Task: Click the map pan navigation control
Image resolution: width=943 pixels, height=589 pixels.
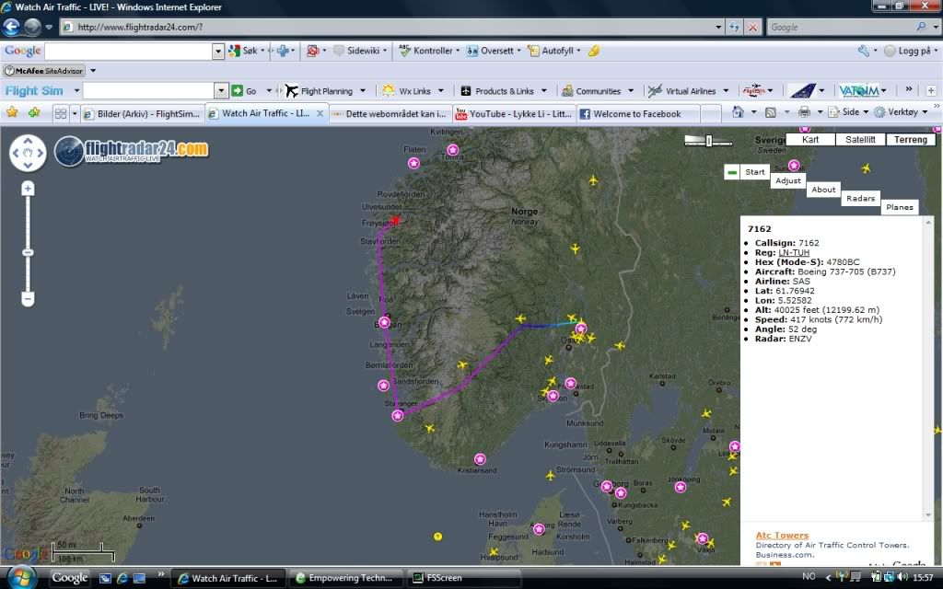Action: pyautogui.click(x=29, y=153)
